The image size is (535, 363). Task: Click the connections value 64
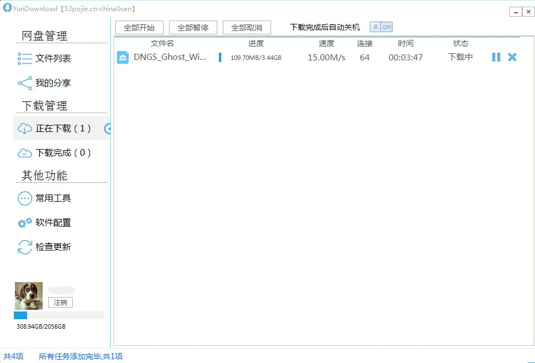(x=365, y=57)
